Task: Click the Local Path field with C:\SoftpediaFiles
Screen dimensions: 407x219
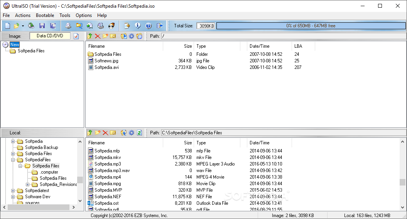Action: (284, 132)
